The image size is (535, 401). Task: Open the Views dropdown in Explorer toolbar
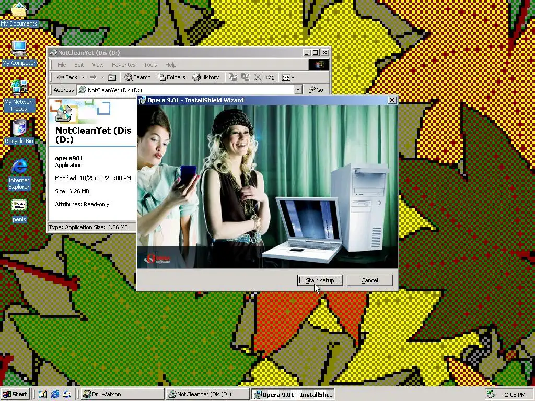[x=288, y=77]
